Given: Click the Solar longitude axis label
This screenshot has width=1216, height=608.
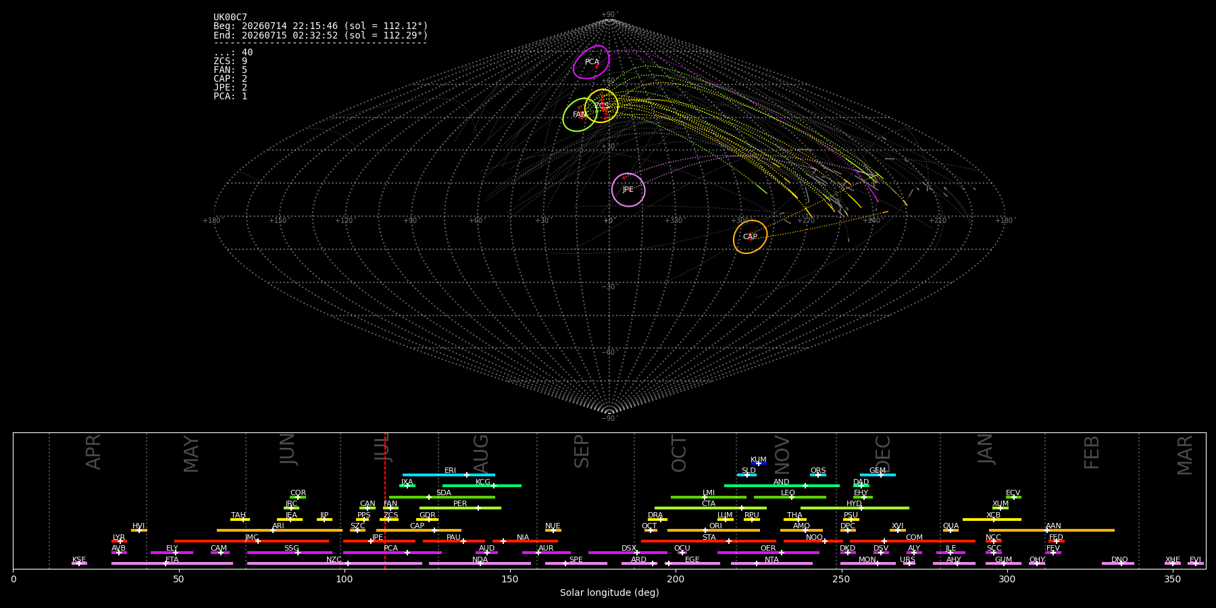Looking at the screenshot, I should pos(609,592).
